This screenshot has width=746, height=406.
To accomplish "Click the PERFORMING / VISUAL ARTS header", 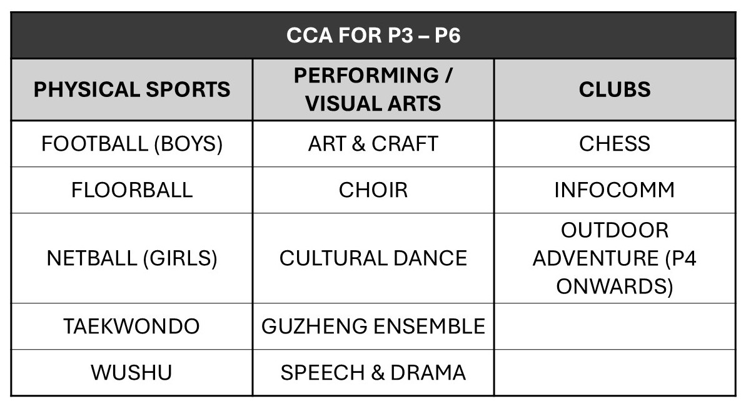I will (373, 89).
